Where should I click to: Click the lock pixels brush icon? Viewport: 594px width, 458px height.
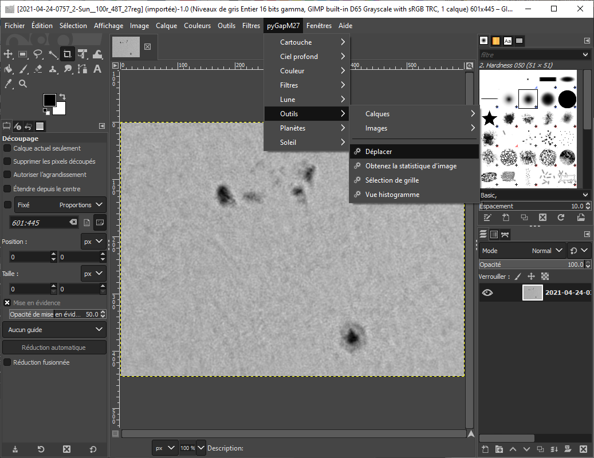518,277
